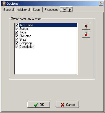Viewport: 105px width, 113px height.
Task: Select the "Type" list row
Action: (46, 32)
